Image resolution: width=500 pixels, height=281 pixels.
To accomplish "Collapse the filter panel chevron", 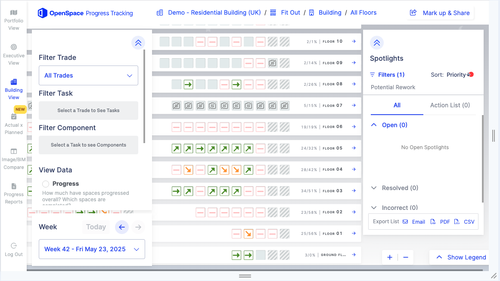I will 138,43.
